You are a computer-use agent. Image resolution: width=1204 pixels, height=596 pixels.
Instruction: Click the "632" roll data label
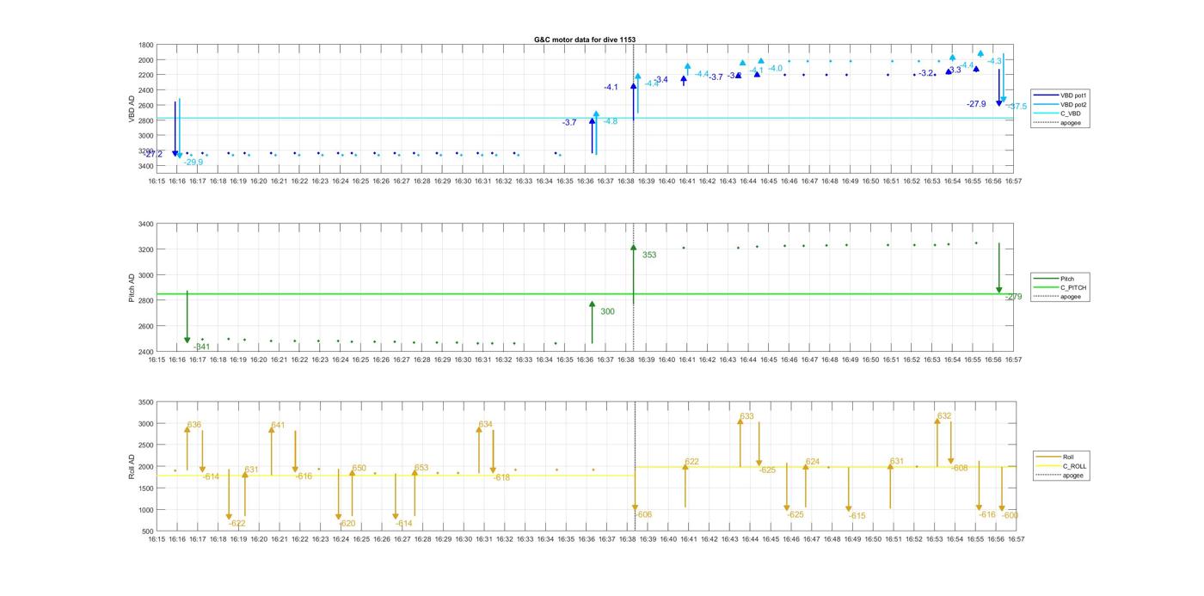click(x=944, y=415)
